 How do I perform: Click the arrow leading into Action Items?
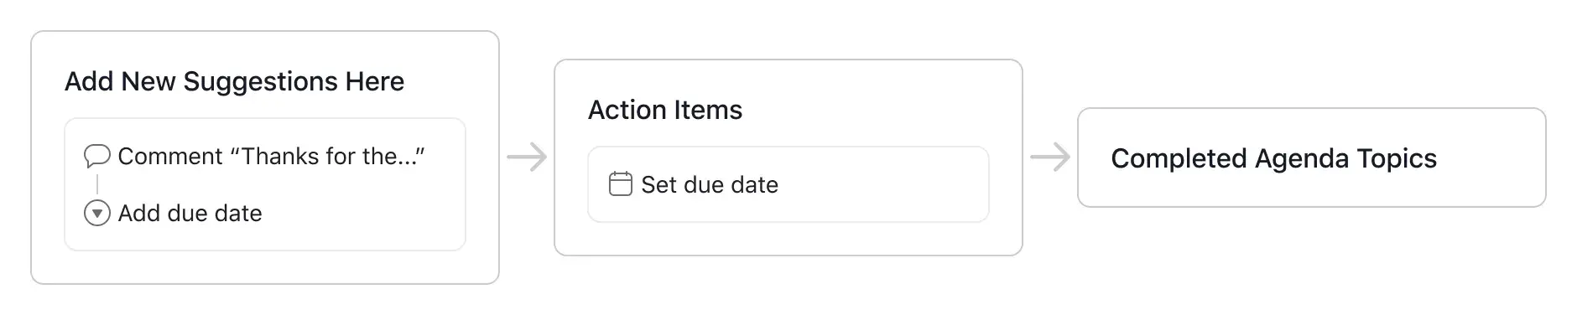tap(527, 157)
